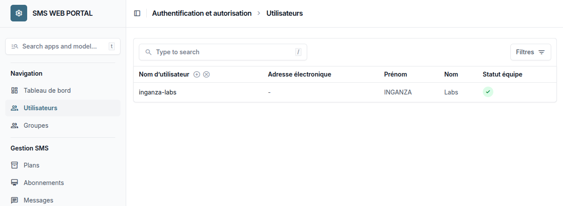This screenshot has width=563, height=206.
Task: Click the Groupes people icon
Action: (14, 126)
